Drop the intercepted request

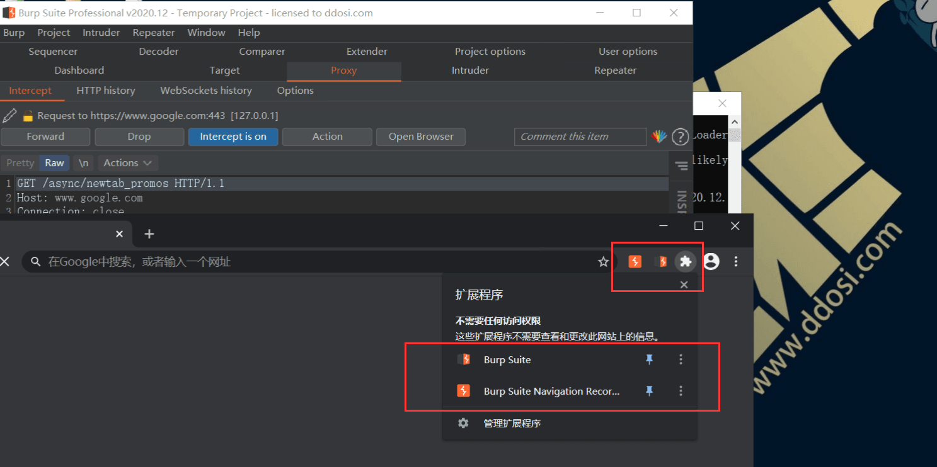point(139,137)
